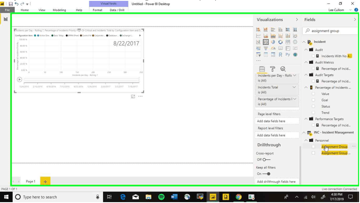Select the Line chart visualization
The height and width of the screenshot is (203, 360).
point(258,36)
